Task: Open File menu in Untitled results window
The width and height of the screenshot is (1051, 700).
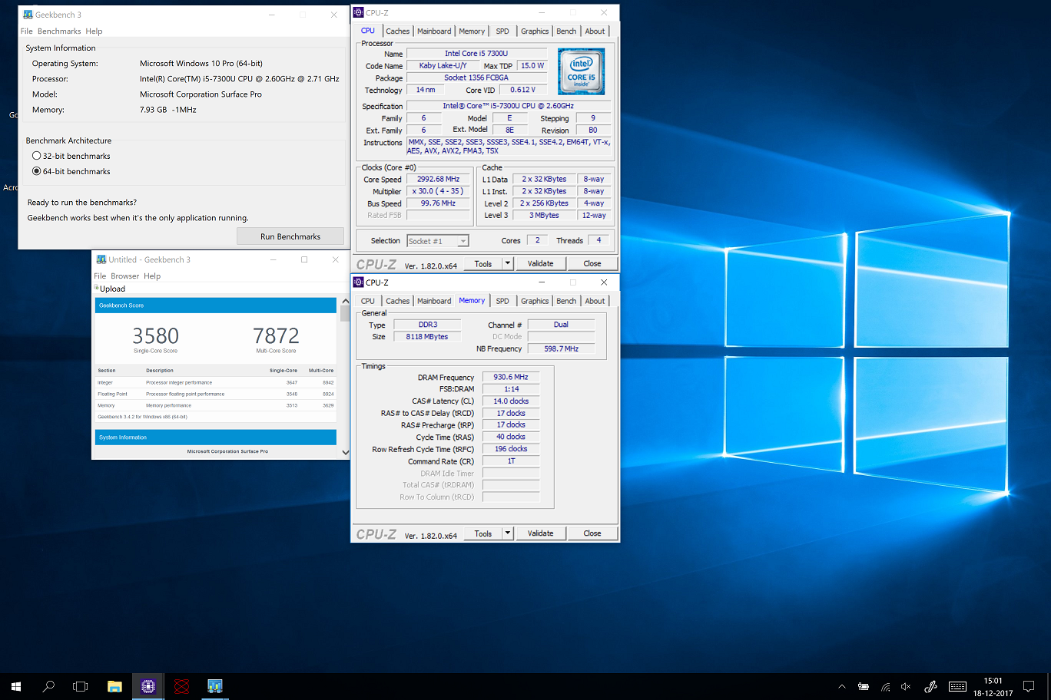Action: 100,276
